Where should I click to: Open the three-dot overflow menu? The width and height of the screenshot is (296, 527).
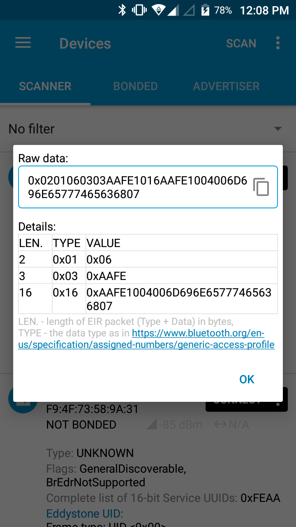click(278, 43)
